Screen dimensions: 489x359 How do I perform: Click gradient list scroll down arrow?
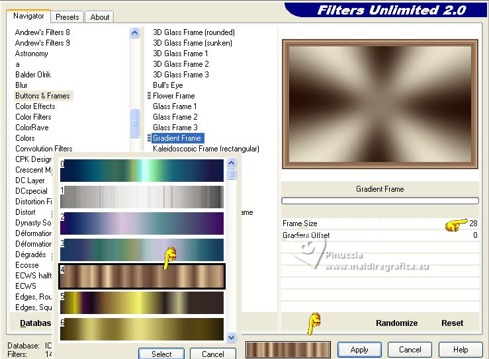pyautogui.click(x=232, y=337)
